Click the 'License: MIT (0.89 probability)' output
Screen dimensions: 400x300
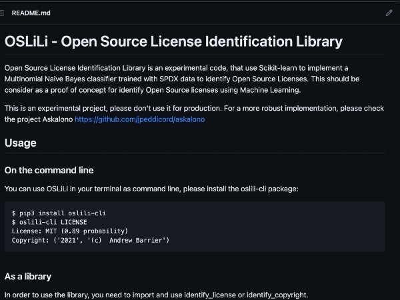pyautogui.click(x=69, y=231)
